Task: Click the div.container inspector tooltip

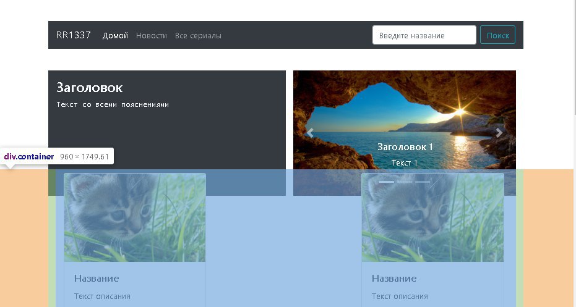Action: [x=56, y=157]
